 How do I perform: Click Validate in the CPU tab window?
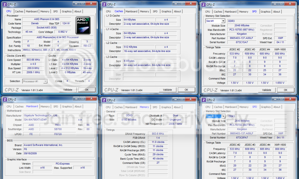point(68,90)
